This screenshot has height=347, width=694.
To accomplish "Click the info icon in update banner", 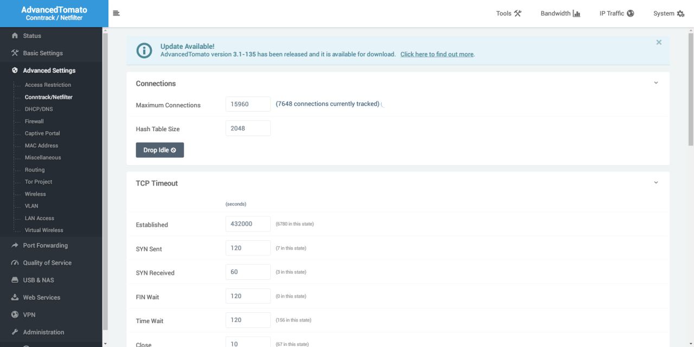I will pos(144,50).
